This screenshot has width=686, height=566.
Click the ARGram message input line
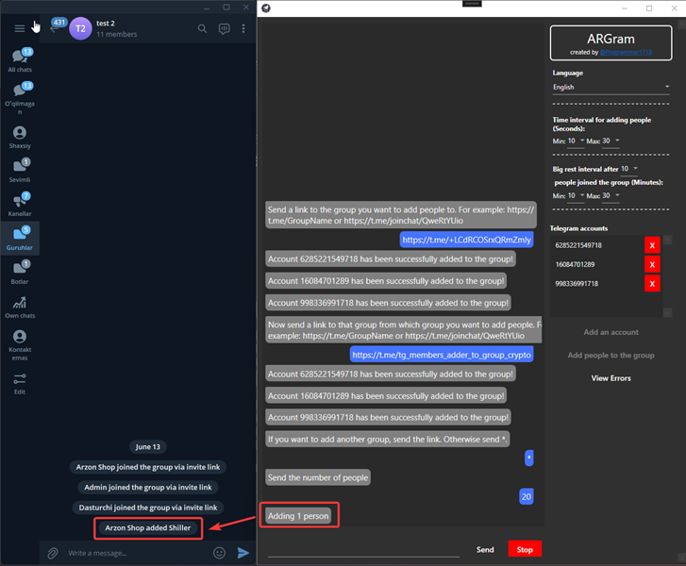point(363,550)
